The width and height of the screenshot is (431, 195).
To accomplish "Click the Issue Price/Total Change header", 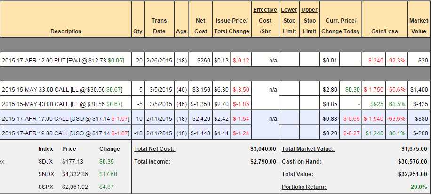I will [232, 26].
